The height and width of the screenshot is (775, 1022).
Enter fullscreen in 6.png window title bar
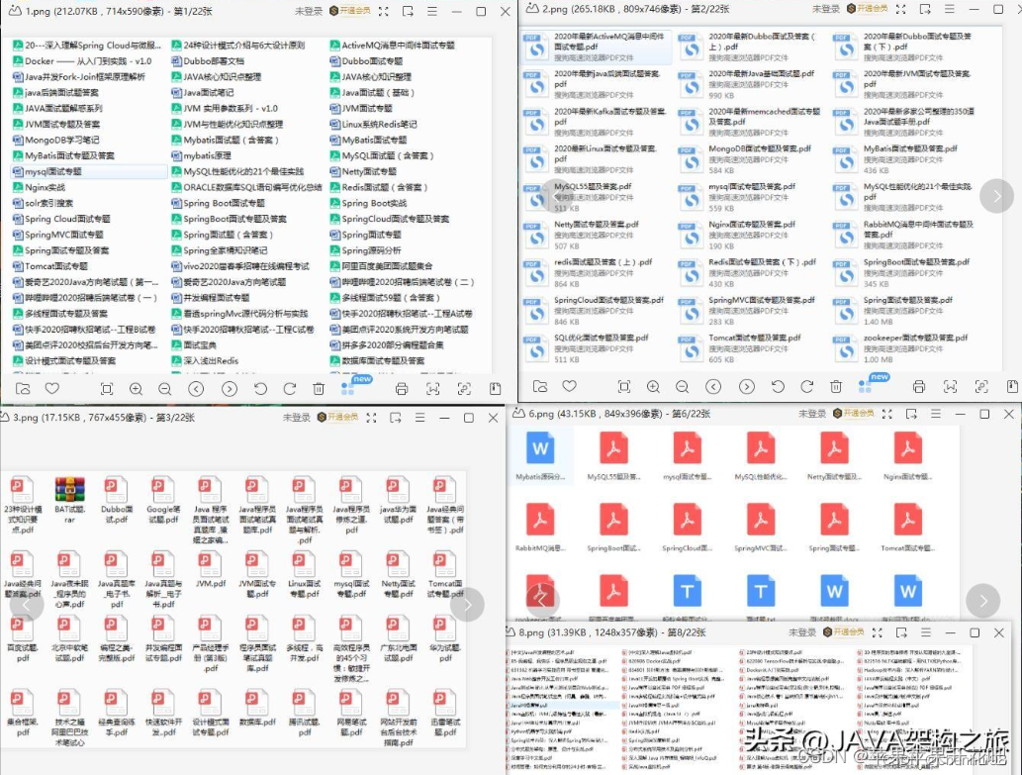click(x=887, y=414)
